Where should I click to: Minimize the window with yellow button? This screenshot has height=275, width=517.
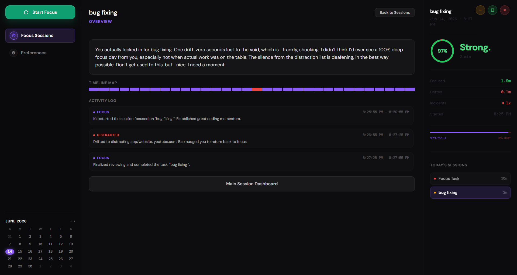[x=480, y=10]
